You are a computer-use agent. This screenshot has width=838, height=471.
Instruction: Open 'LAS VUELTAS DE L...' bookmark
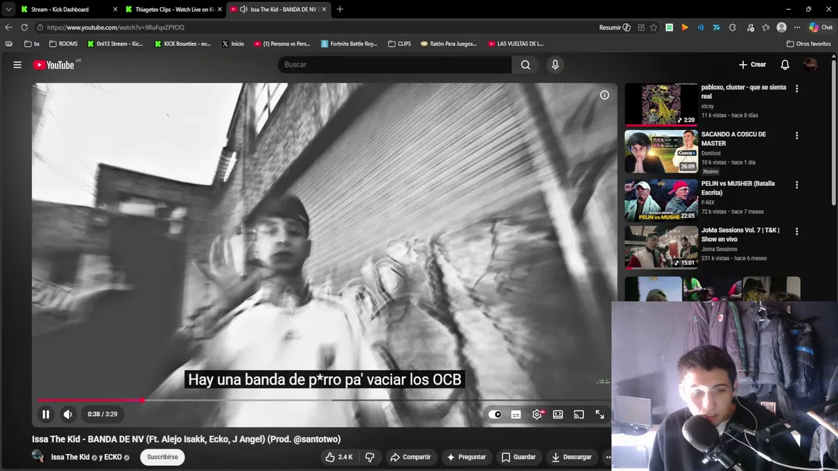click(x=516, y=44)
